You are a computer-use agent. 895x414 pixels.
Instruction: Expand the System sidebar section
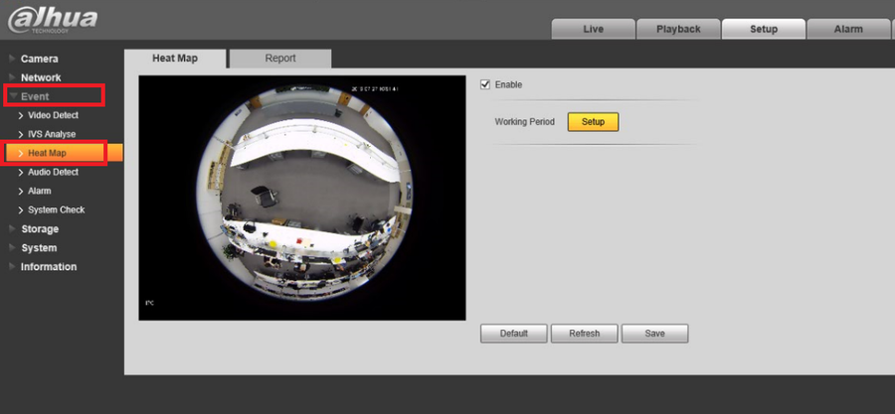click(39, 248)
